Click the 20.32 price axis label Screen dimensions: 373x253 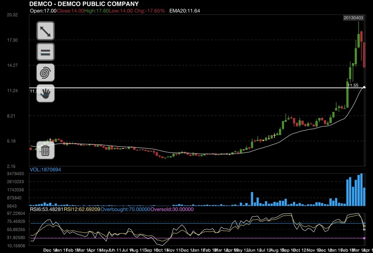(x=12, y=15)
